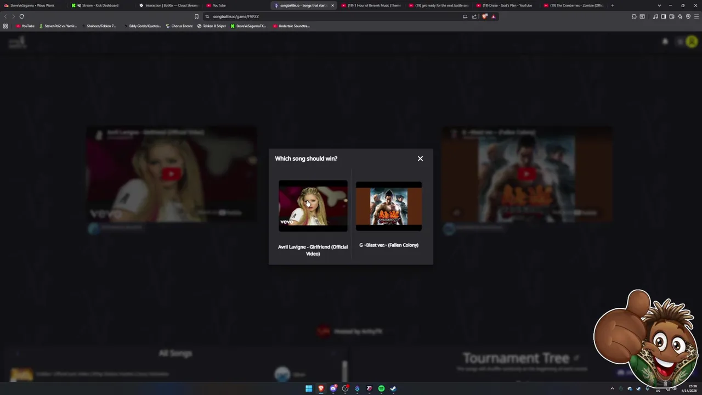The height and width of the screenshot is (395, 702).
Task: Switch to 1 Hour of Berserk Music tab
Action: [x=371, y=5]
